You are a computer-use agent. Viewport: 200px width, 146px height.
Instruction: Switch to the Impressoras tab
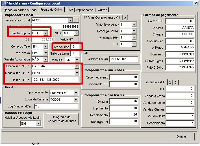click(x=84, y=10)
